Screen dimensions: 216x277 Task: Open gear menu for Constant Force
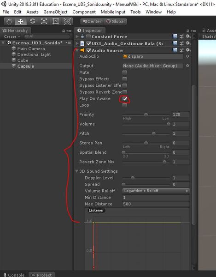coord(188,36)
